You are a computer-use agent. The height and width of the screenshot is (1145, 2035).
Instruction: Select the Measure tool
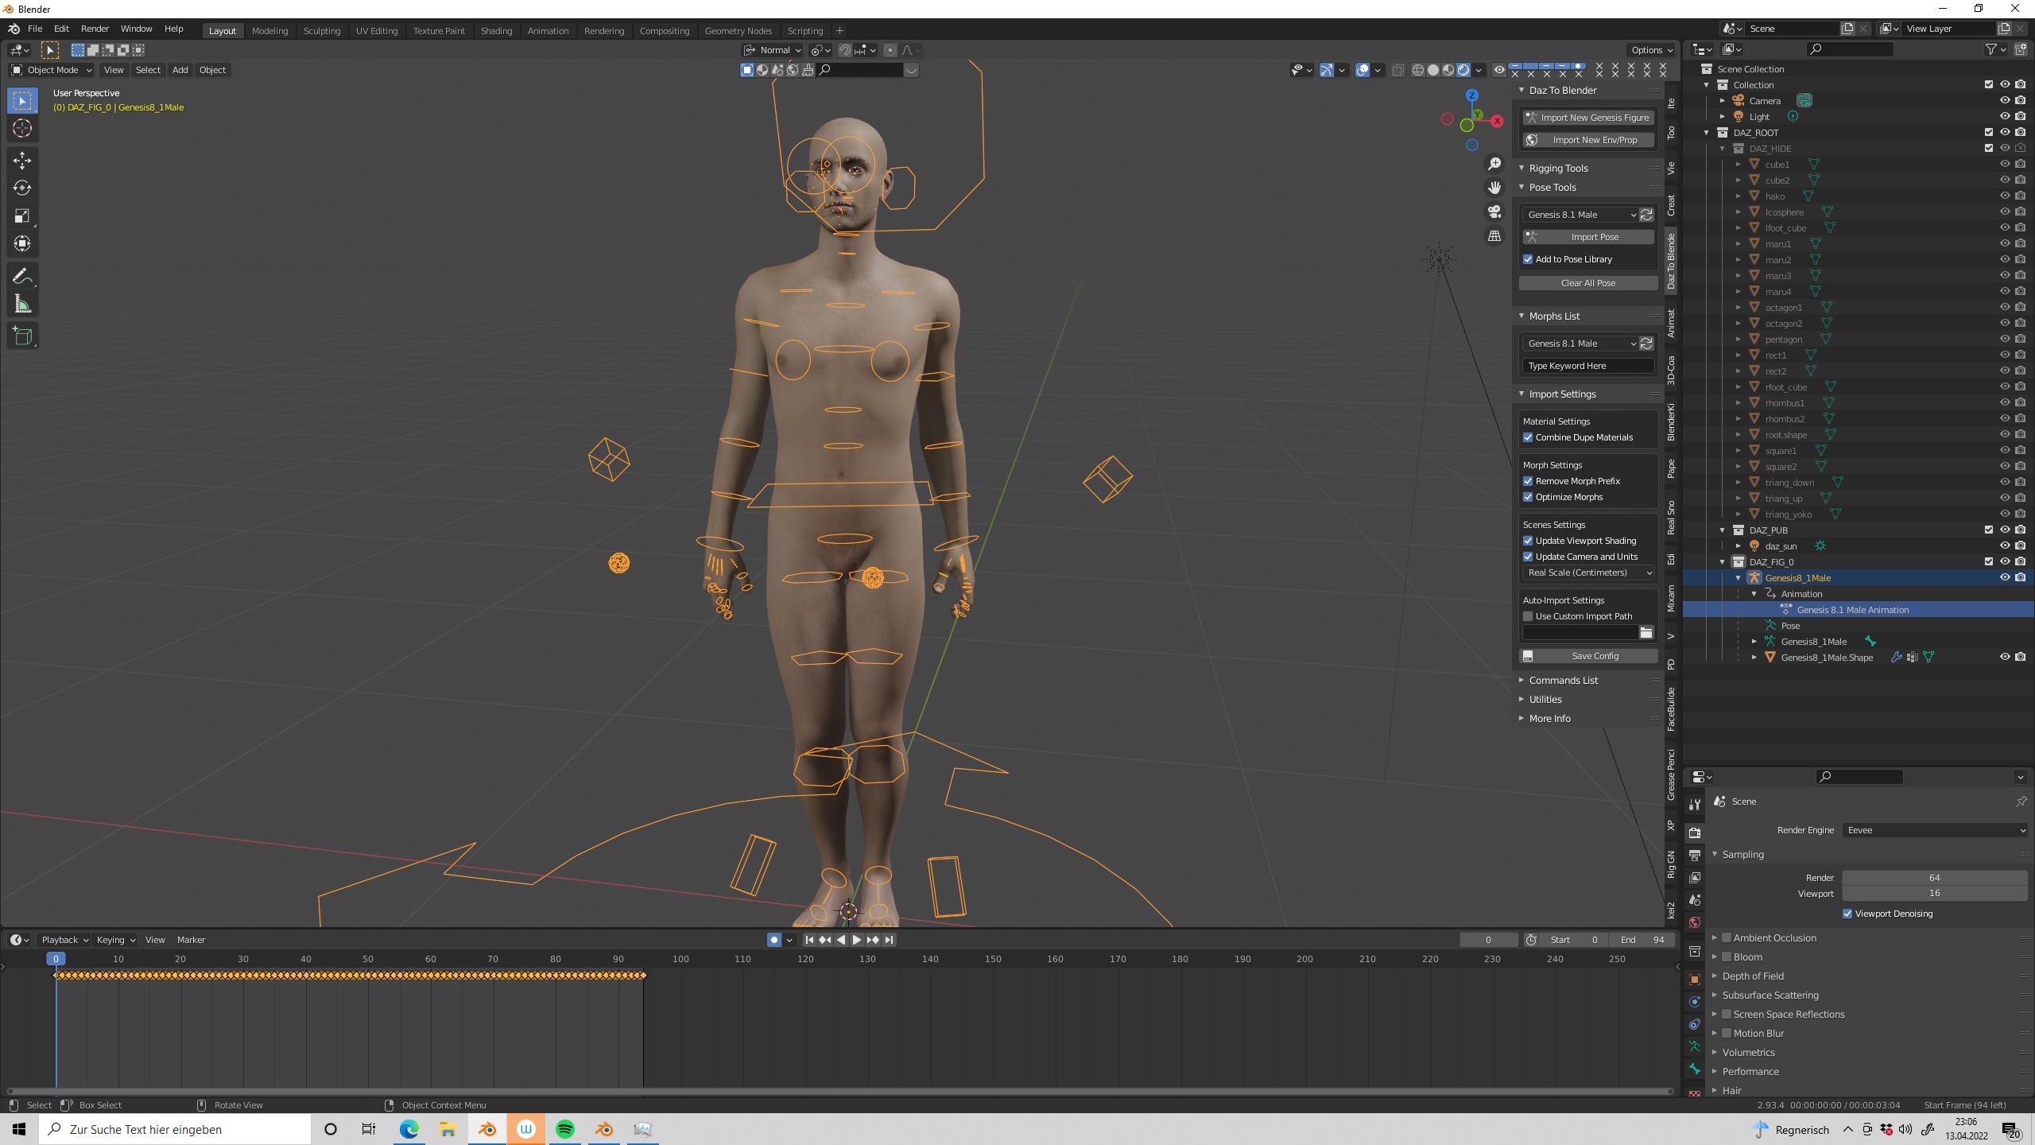tap(22, 305)
